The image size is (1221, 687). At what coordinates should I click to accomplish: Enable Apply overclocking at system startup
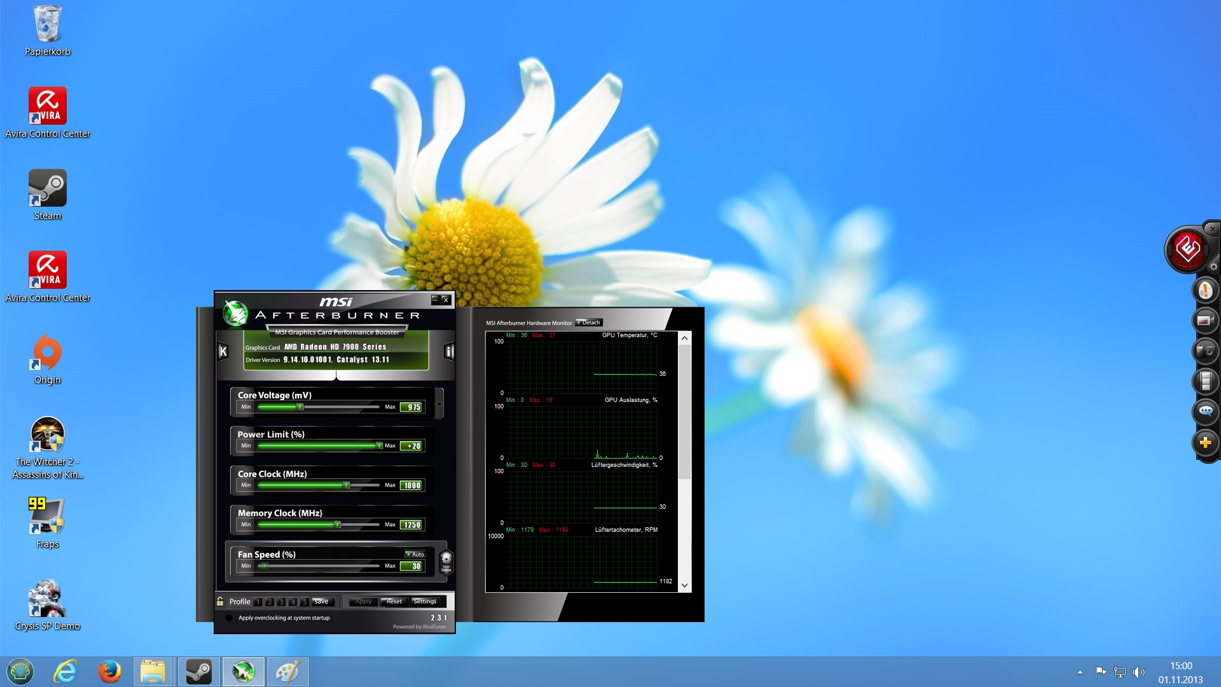coord(229,618)
